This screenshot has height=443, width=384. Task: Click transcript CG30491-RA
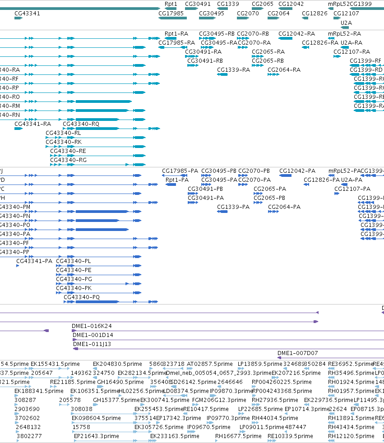(204, 52)
